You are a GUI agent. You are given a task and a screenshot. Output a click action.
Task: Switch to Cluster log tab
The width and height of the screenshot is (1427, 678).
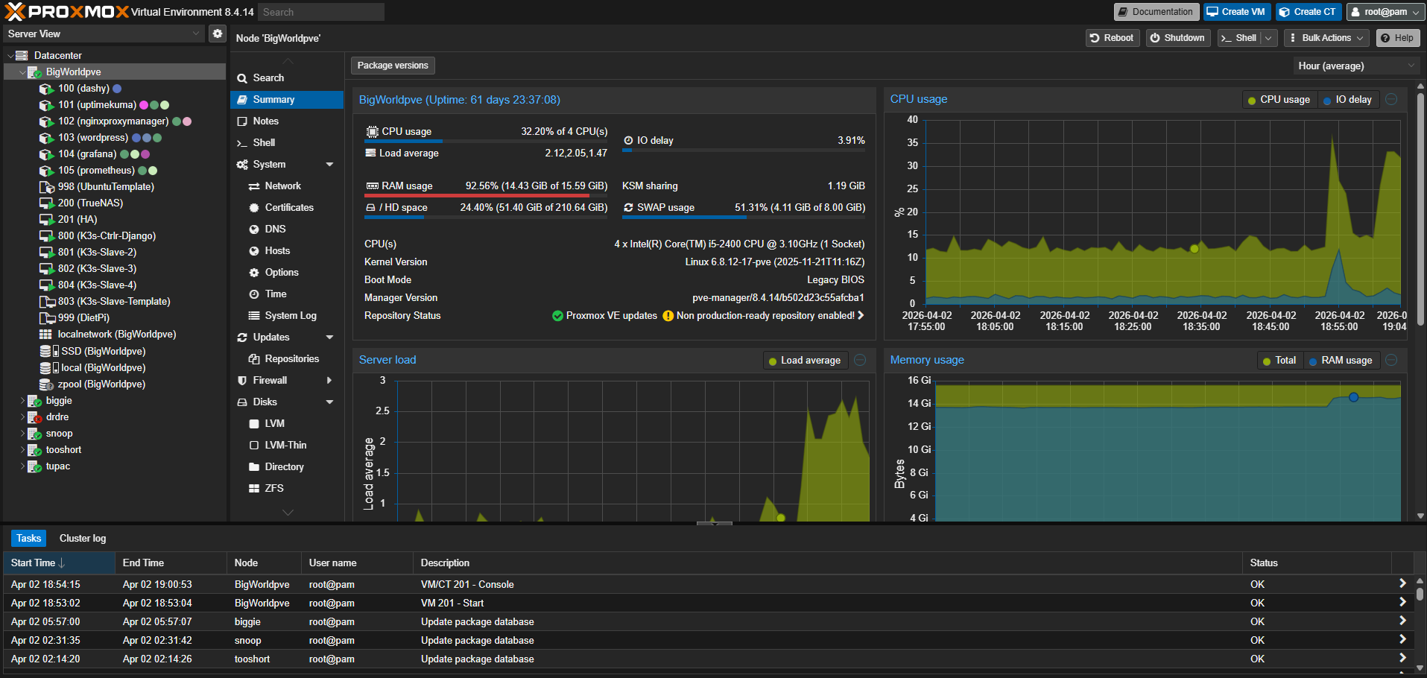pyautogui.click(x=83, y=538)
